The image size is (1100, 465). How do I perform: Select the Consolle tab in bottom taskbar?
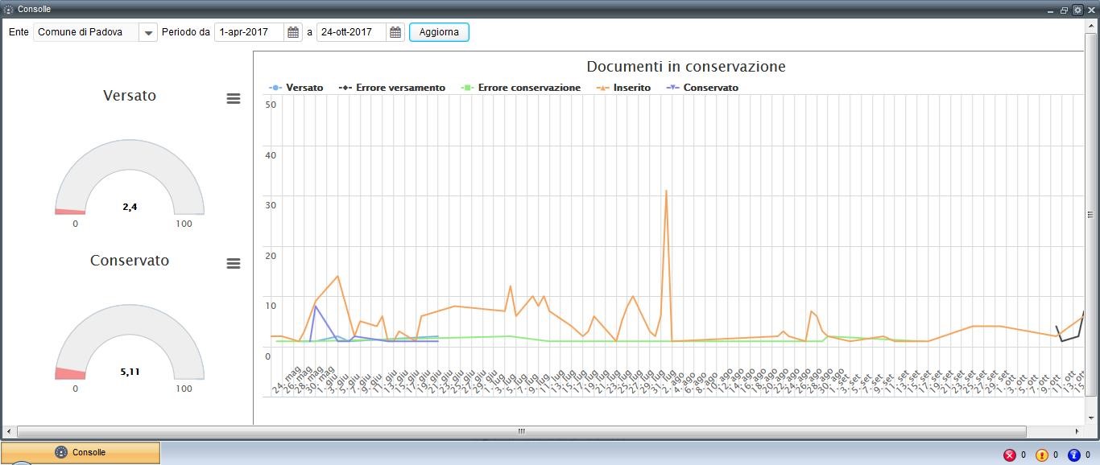81,452
